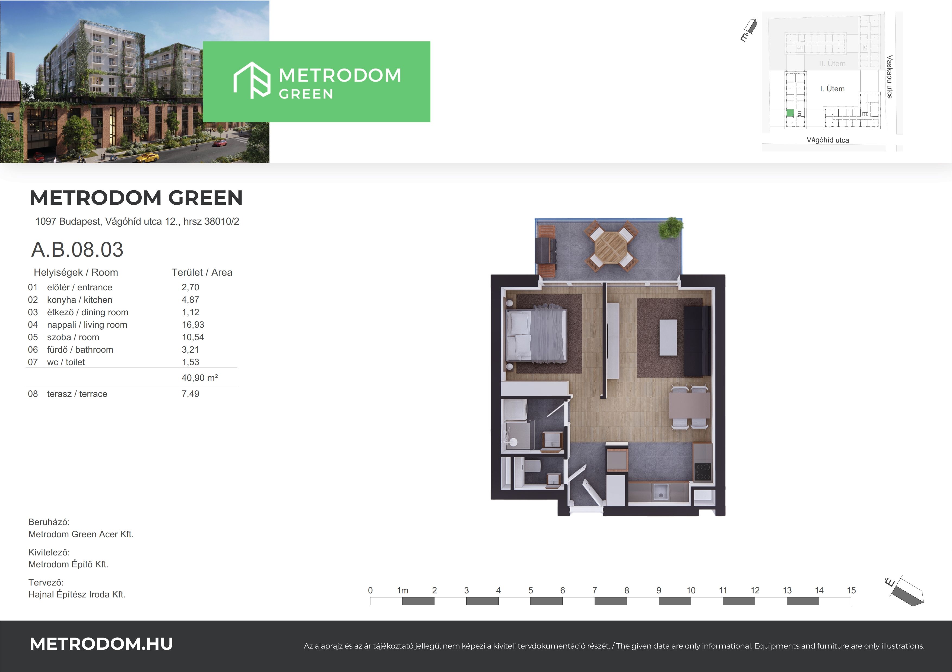The image size is (952, 672).
Task: Click the 'I. Ütem' label on site map
Action: 832,89
